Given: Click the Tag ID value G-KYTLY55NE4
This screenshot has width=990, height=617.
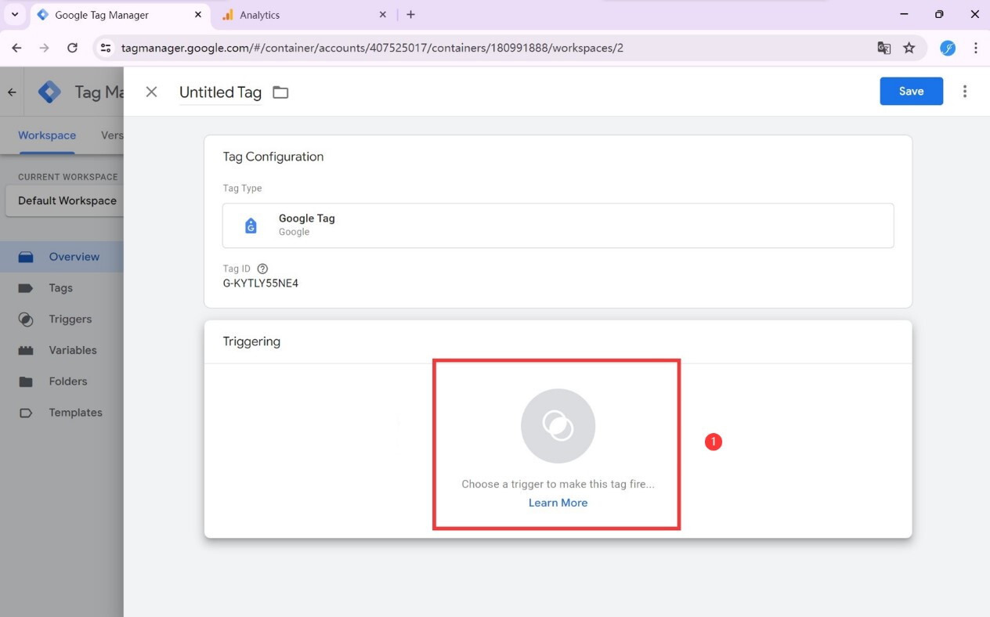Looking at the screenshot, I should point(261,283).
